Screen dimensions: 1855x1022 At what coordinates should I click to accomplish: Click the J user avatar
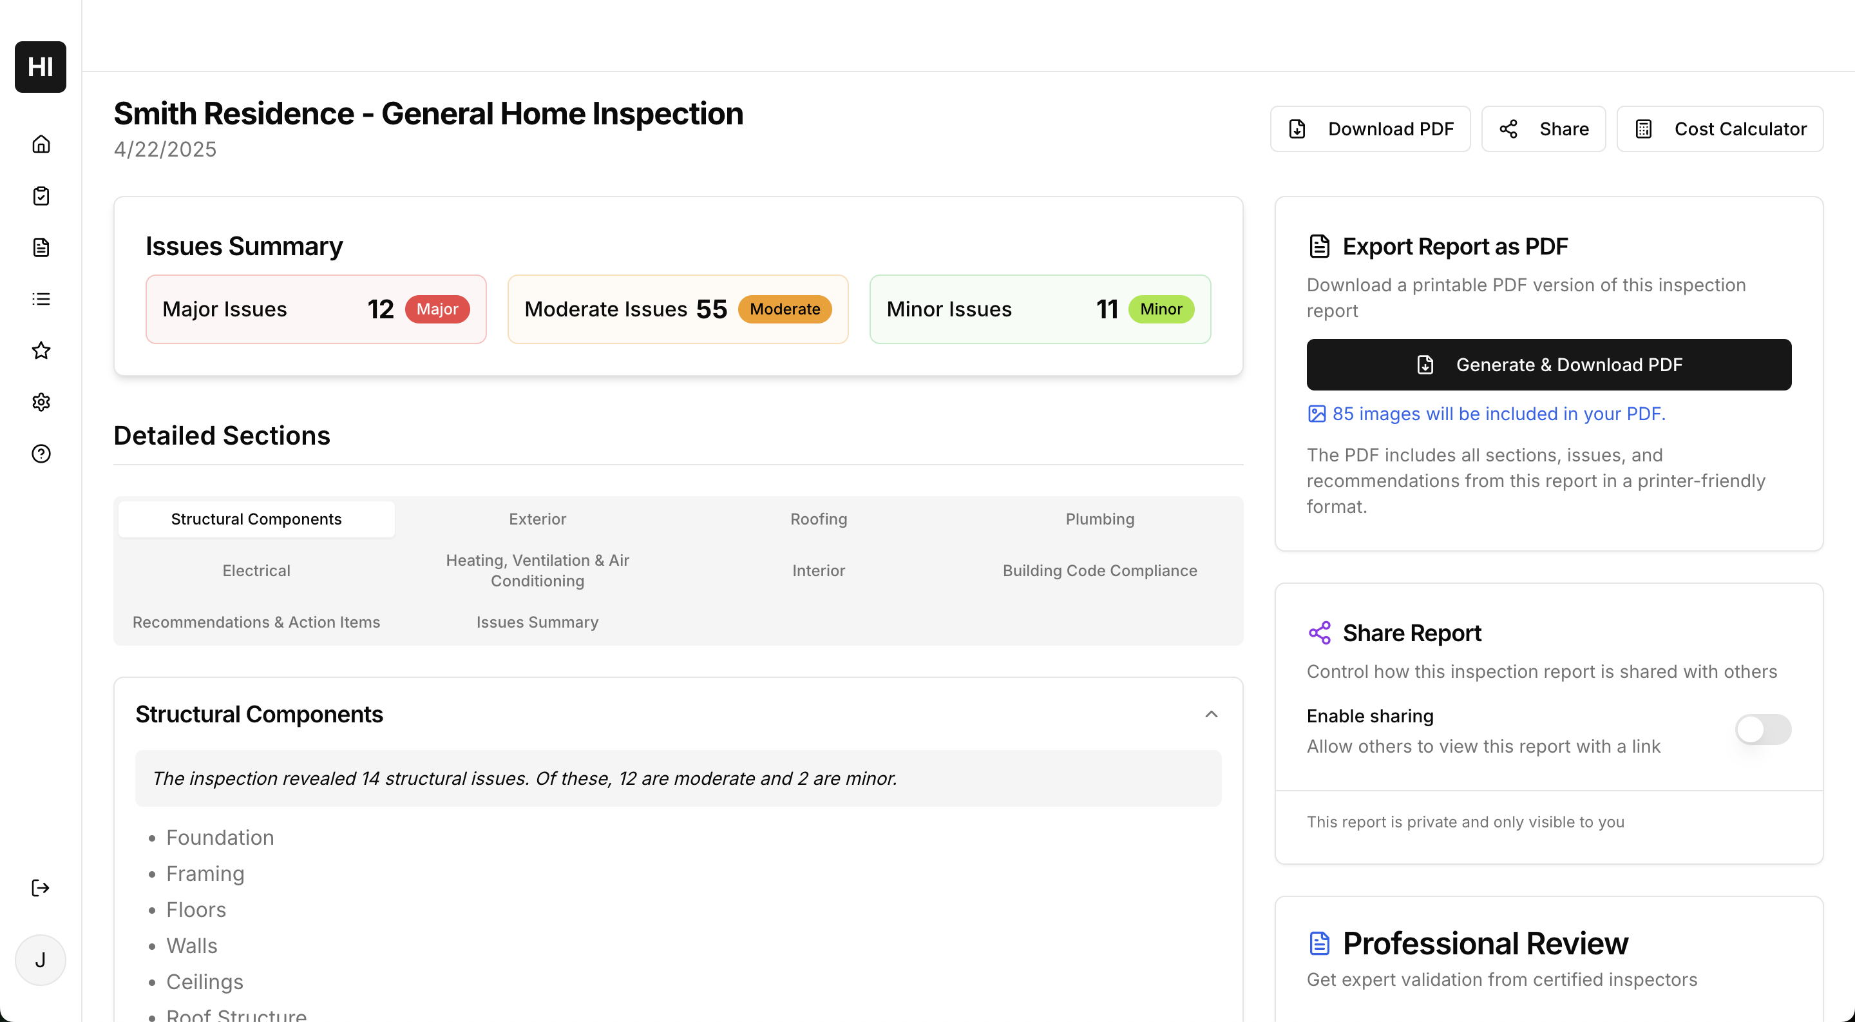click(x=41, y=959)
